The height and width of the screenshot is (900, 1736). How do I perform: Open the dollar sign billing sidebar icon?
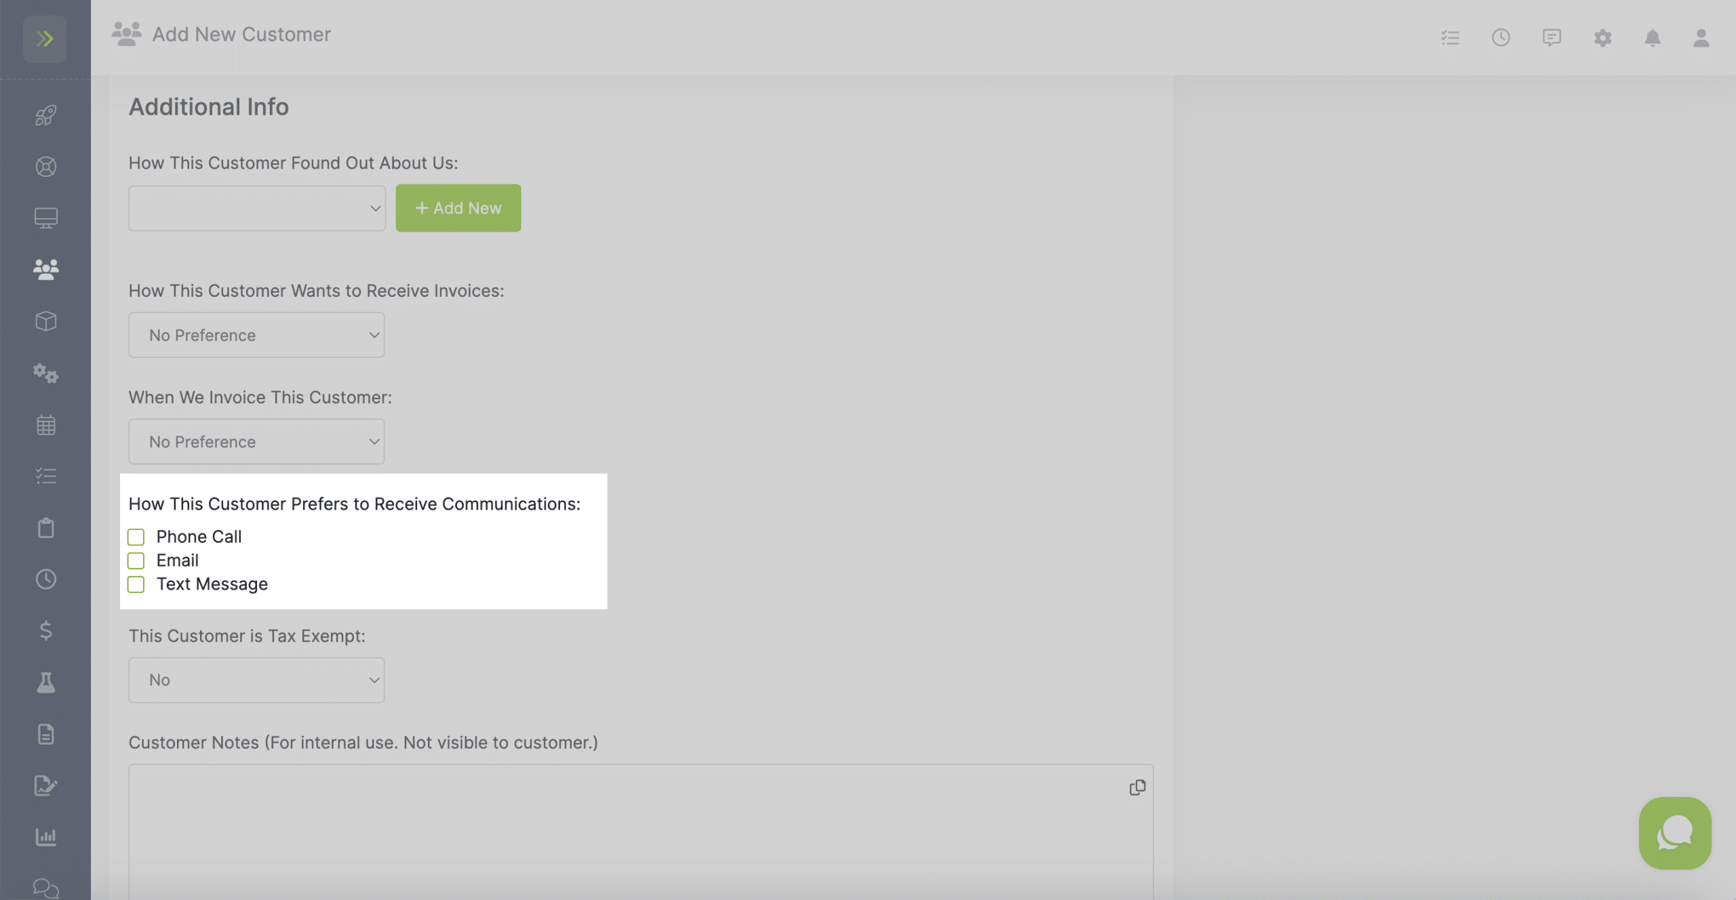(45, 631)
